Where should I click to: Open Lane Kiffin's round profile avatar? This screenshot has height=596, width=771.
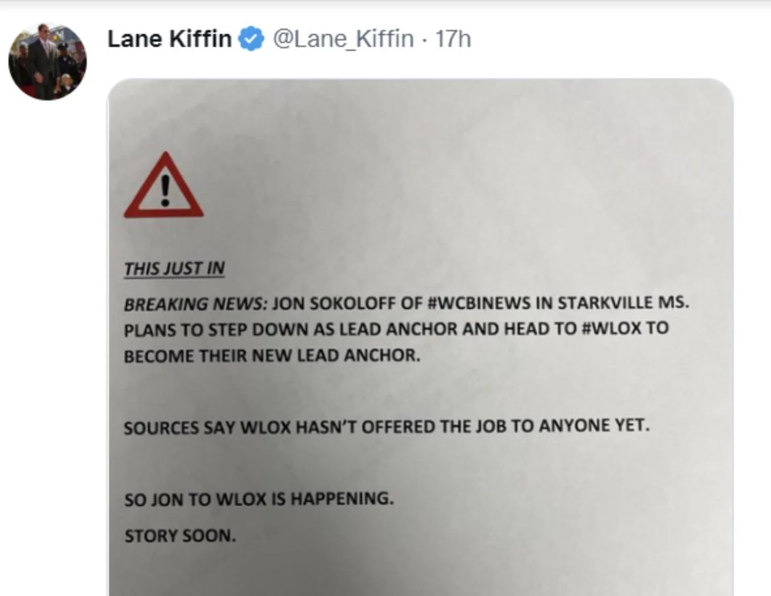click(x=47, y=61)
